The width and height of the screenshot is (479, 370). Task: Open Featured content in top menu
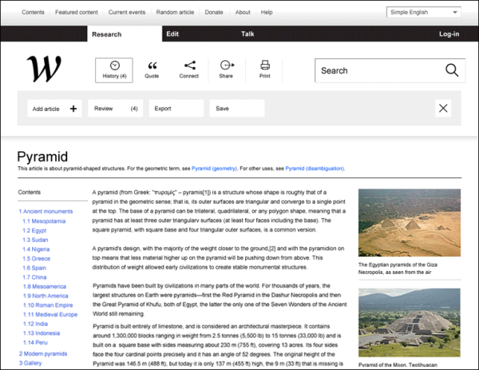77,13
